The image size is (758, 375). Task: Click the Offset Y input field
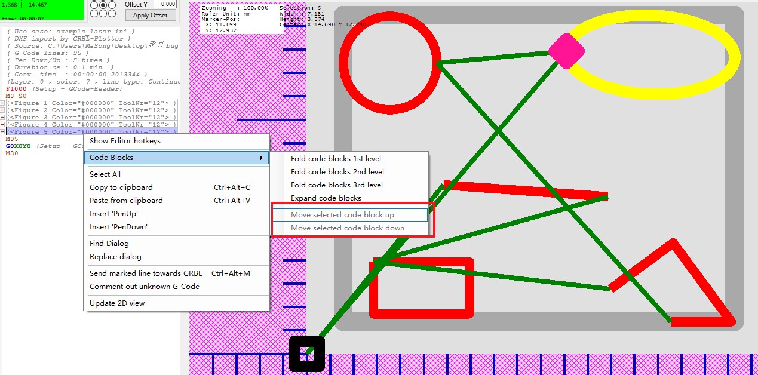(165, 4)
